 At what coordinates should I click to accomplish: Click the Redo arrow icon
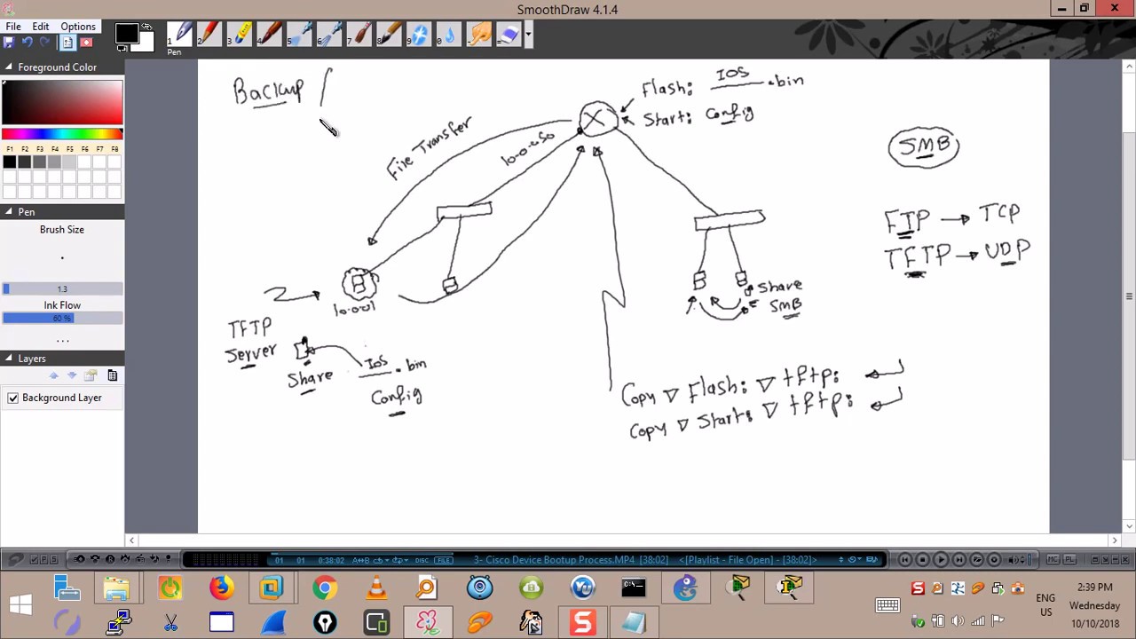(46, 42)
